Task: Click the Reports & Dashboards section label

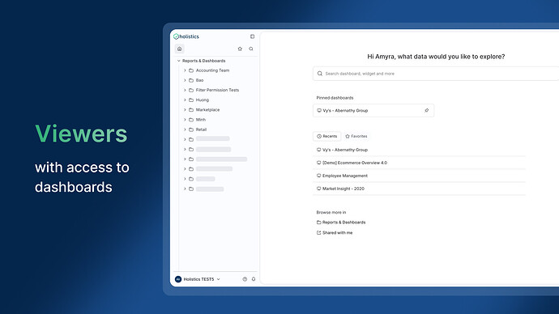Action: coord(204,61)
